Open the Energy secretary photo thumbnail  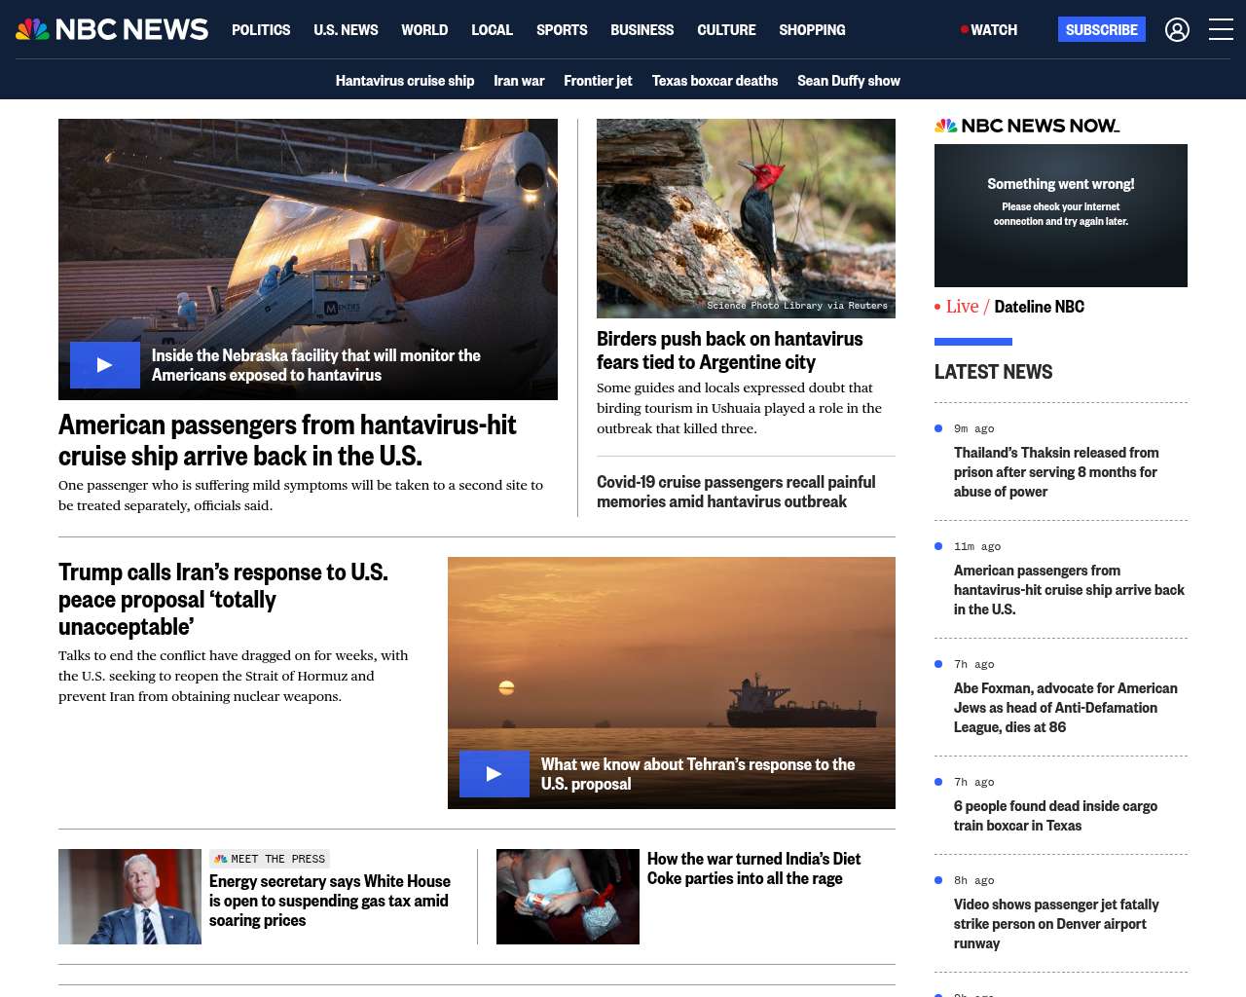(x=129, y=897)
